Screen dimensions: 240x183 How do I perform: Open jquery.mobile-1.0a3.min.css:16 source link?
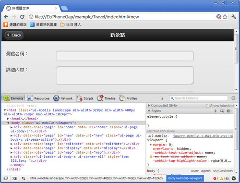click(203, 136)
